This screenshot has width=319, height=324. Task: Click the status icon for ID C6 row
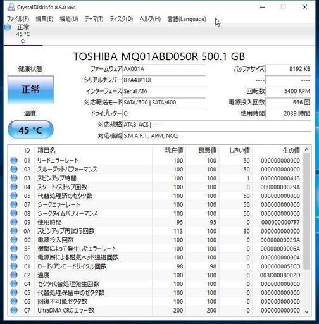point(14,302)
